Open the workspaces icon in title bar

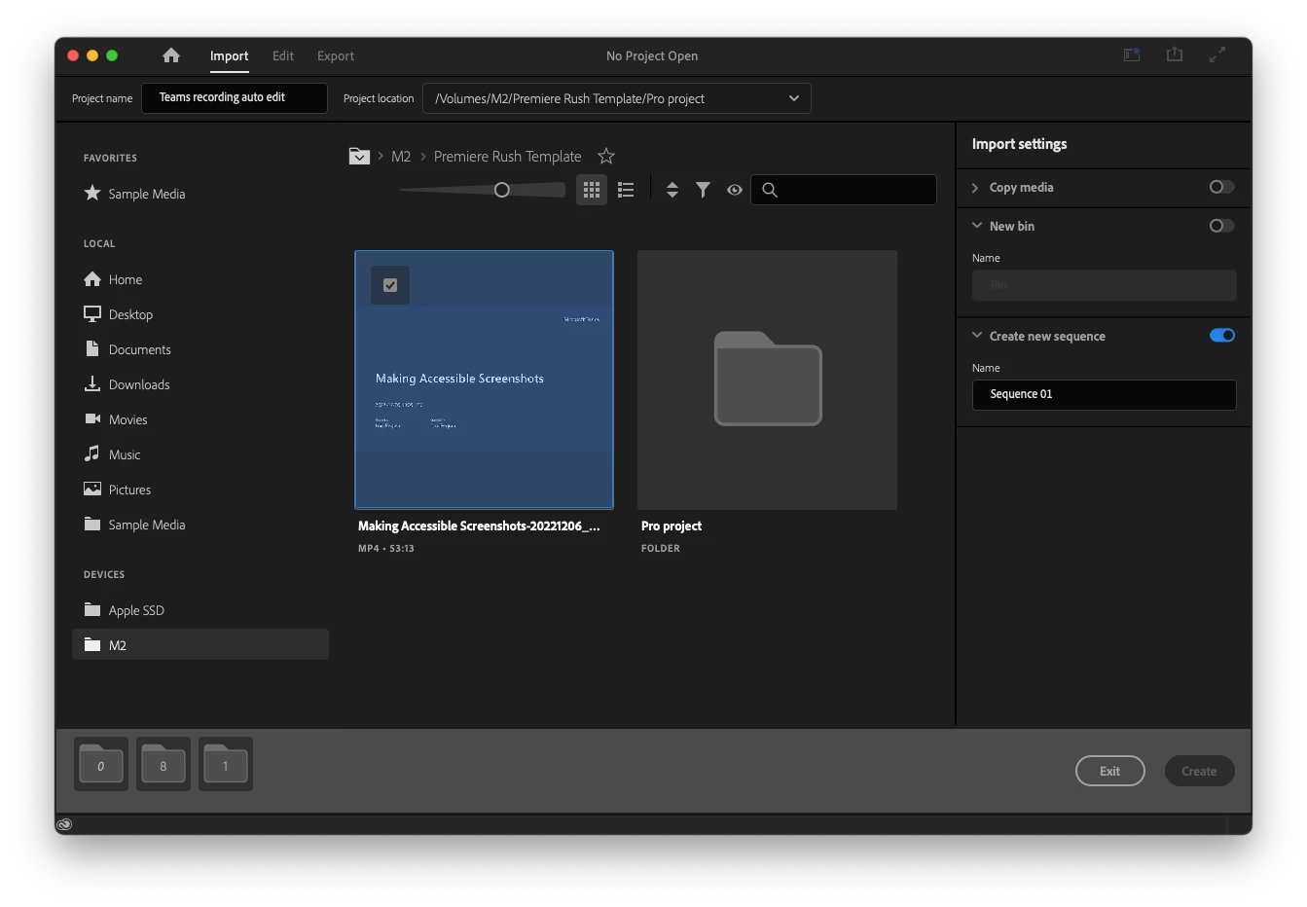(1132, 55)
